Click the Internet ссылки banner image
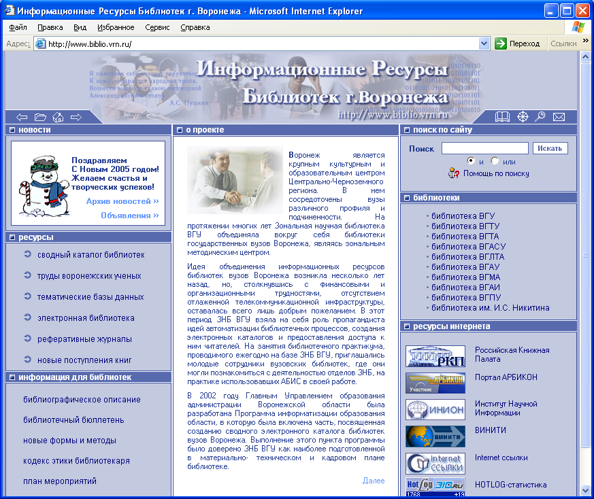The width and height of the screenshot is (594, 499). 435,464
